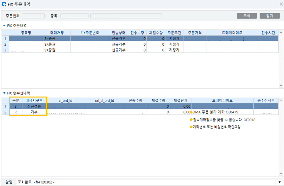This screenshot has width=284, height=186.
Task: Click DMA 주문 불가 계좌 OE0415 memo
Action: 215,112
